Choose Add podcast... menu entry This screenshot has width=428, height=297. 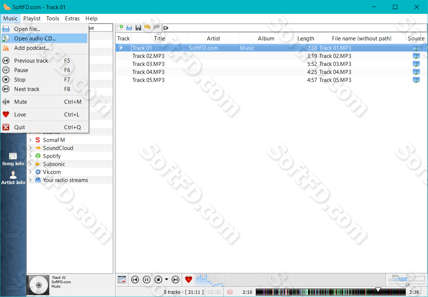45,48
